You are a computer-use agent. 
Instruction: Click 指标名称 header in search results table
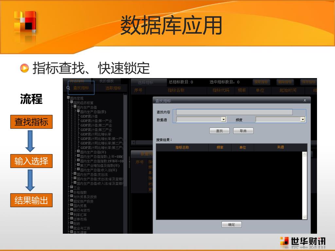[x=182, y=147]
